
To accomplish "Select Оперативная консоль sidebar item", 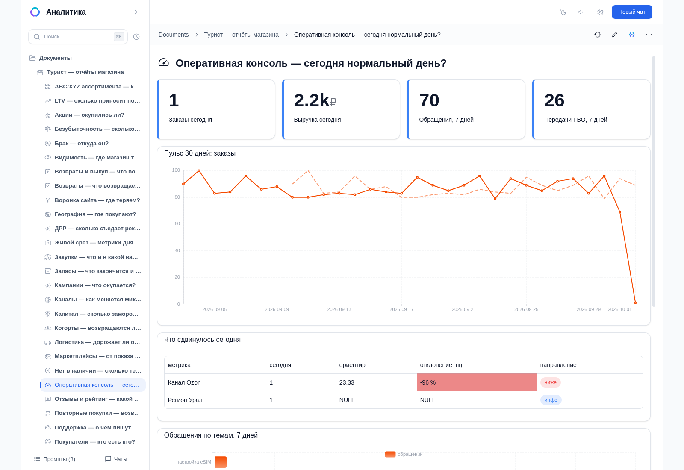I will click(93, 385).
